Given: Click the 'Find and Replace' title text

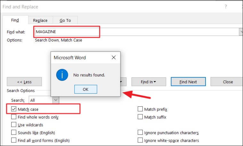Looking at the screenshot, I should pyautogui.click(x=20, y=7).
